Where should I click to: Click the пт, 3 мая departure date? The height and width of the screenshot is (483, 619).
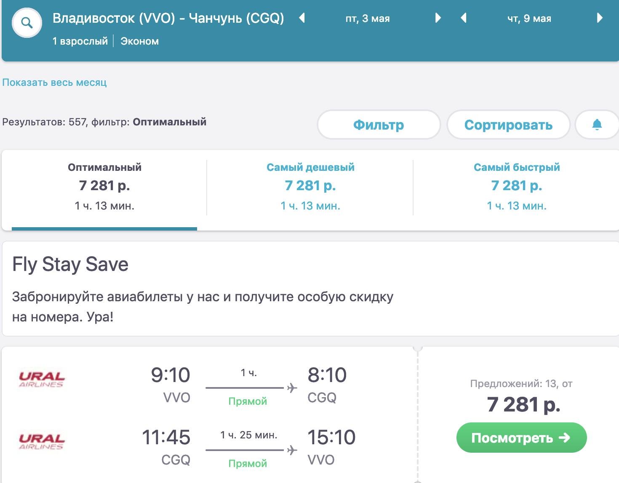[x=368, y=19]
